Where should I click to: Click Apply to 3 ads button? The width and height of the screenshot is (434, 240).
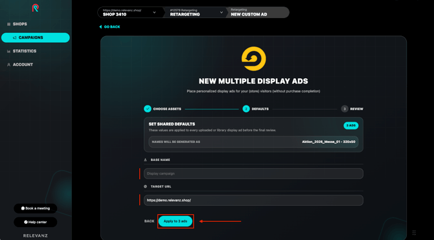click(x=176, y=221)
